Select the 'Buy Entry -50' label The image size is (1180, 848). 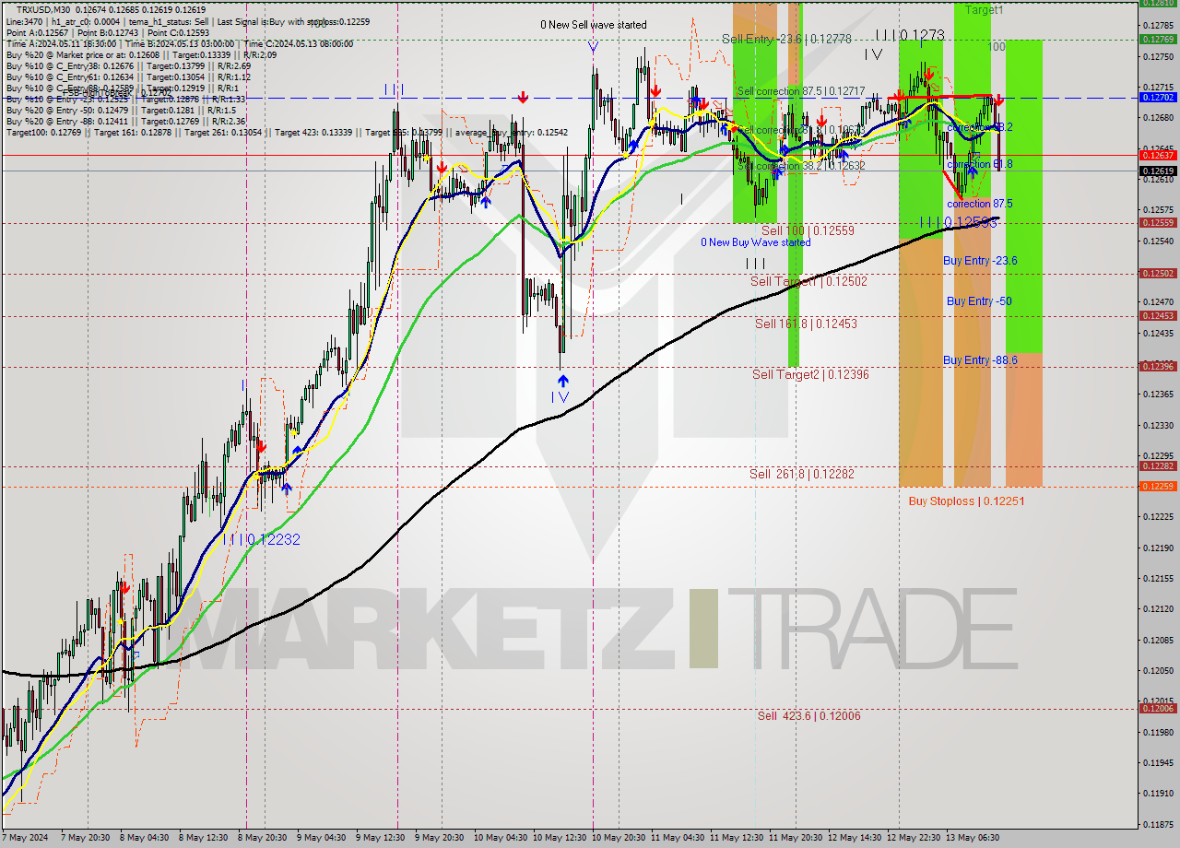979,301
